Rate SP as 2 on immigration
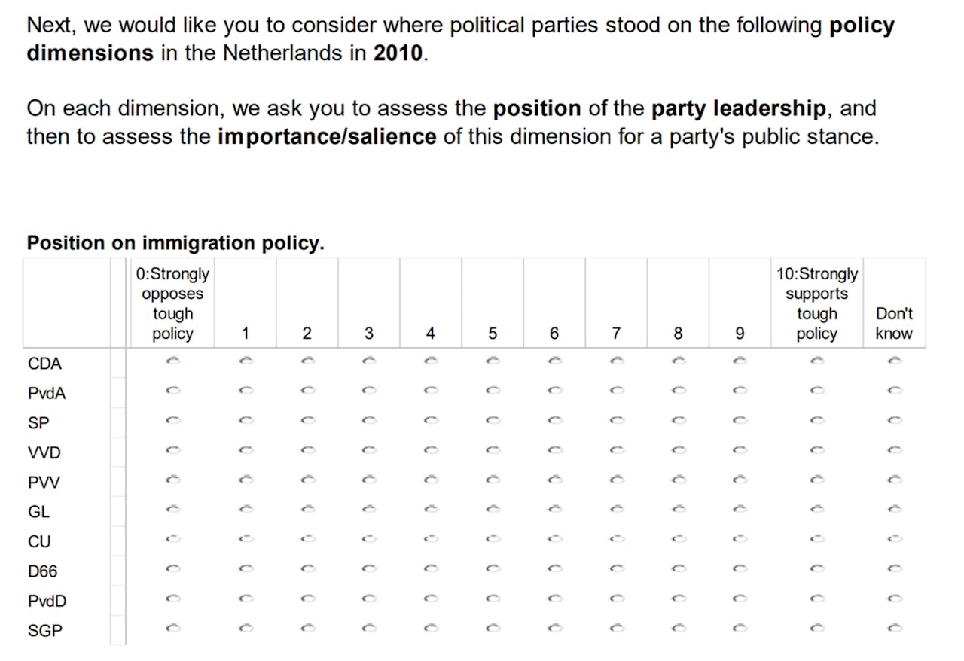 (x=307, y=421)
